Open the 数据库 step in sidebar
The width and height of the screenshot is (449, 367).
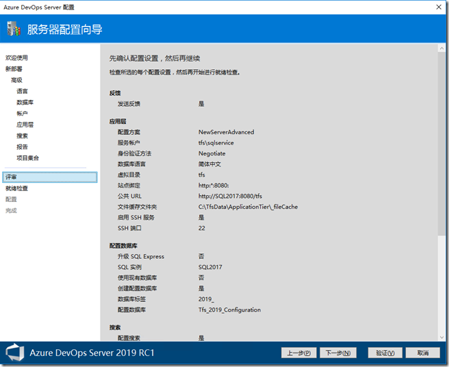click(25, 103)
